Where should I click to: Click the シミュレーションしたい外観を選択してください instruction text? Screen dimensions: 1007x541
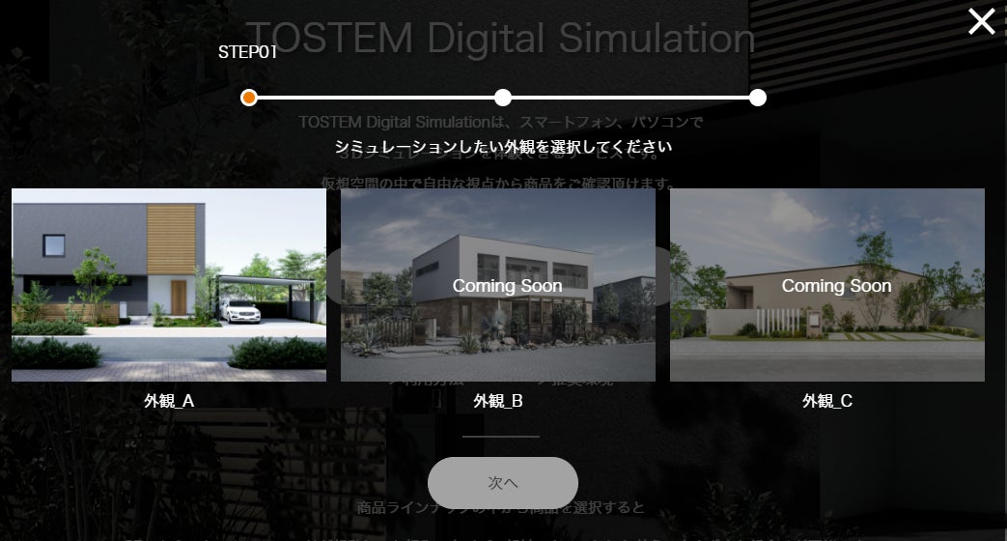(x=503, y=147)
